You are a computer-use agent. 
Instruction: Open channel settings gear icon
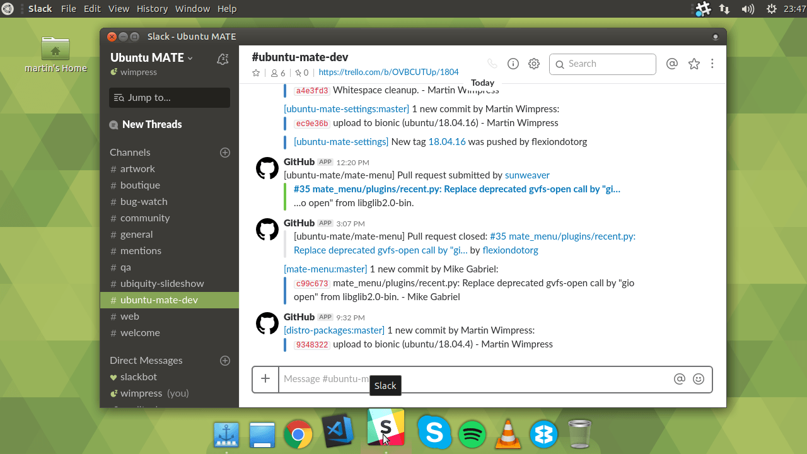click(x=534, y=64)
